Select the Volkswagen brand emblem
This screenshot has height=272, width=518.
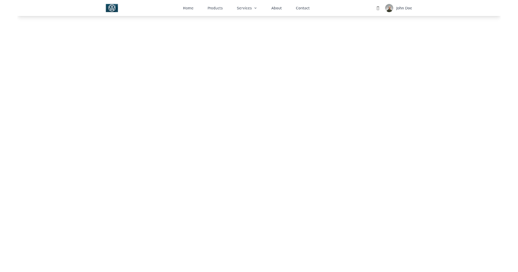[x=112, y=8]
